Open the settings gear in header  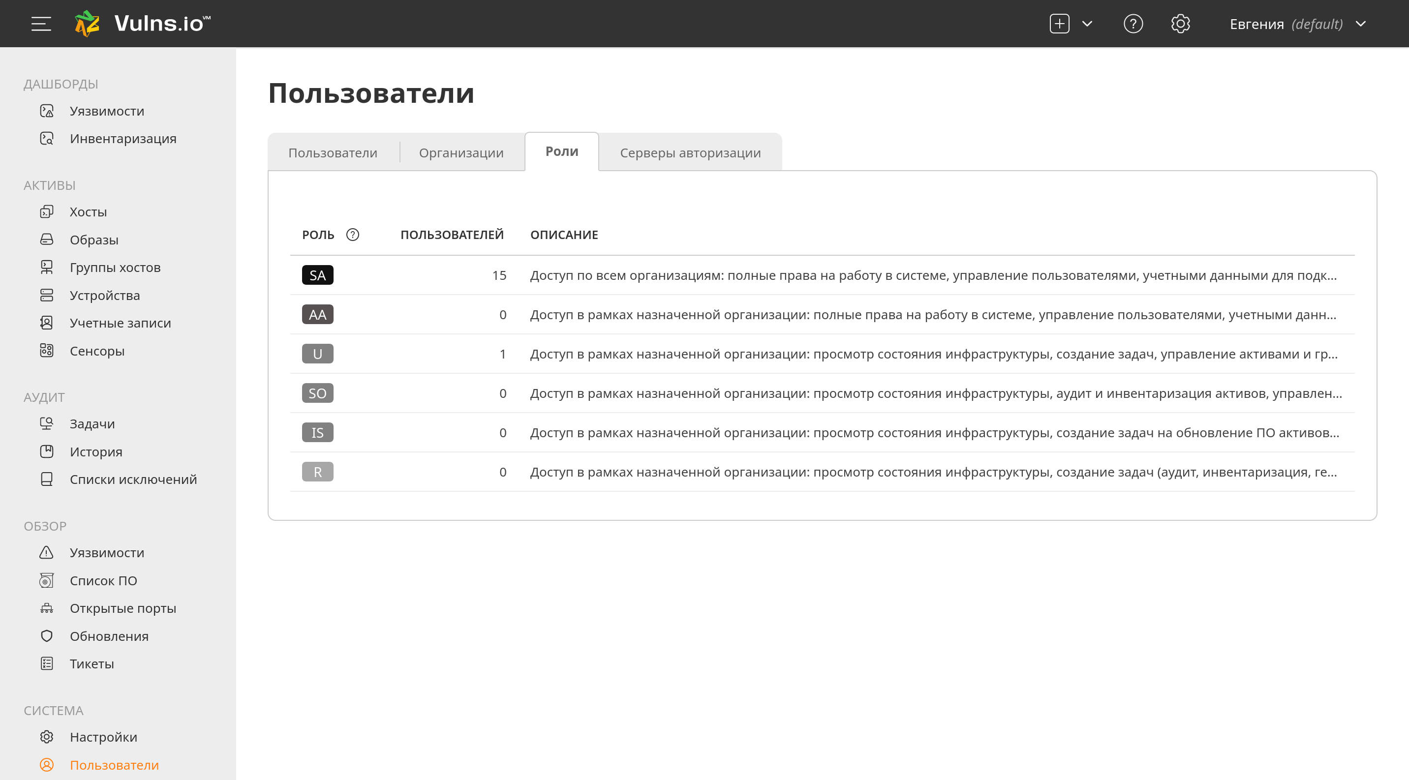[x=1180, y=24]
